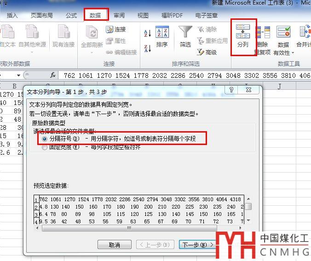Expand the 数据有效性 dropdown arrow
Viewport: 311px width, 261px height.
click(293, 53)
